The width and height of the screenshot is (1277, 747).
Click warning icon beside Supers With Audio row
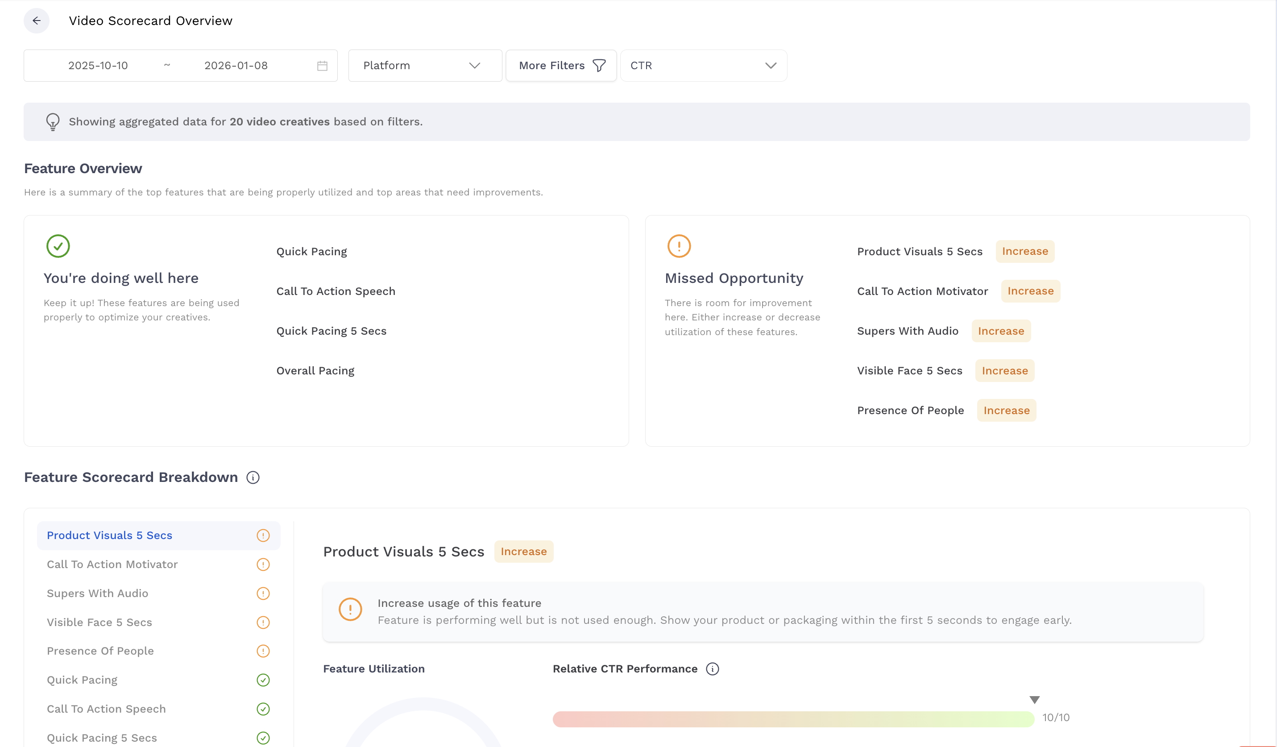(263, 593)
